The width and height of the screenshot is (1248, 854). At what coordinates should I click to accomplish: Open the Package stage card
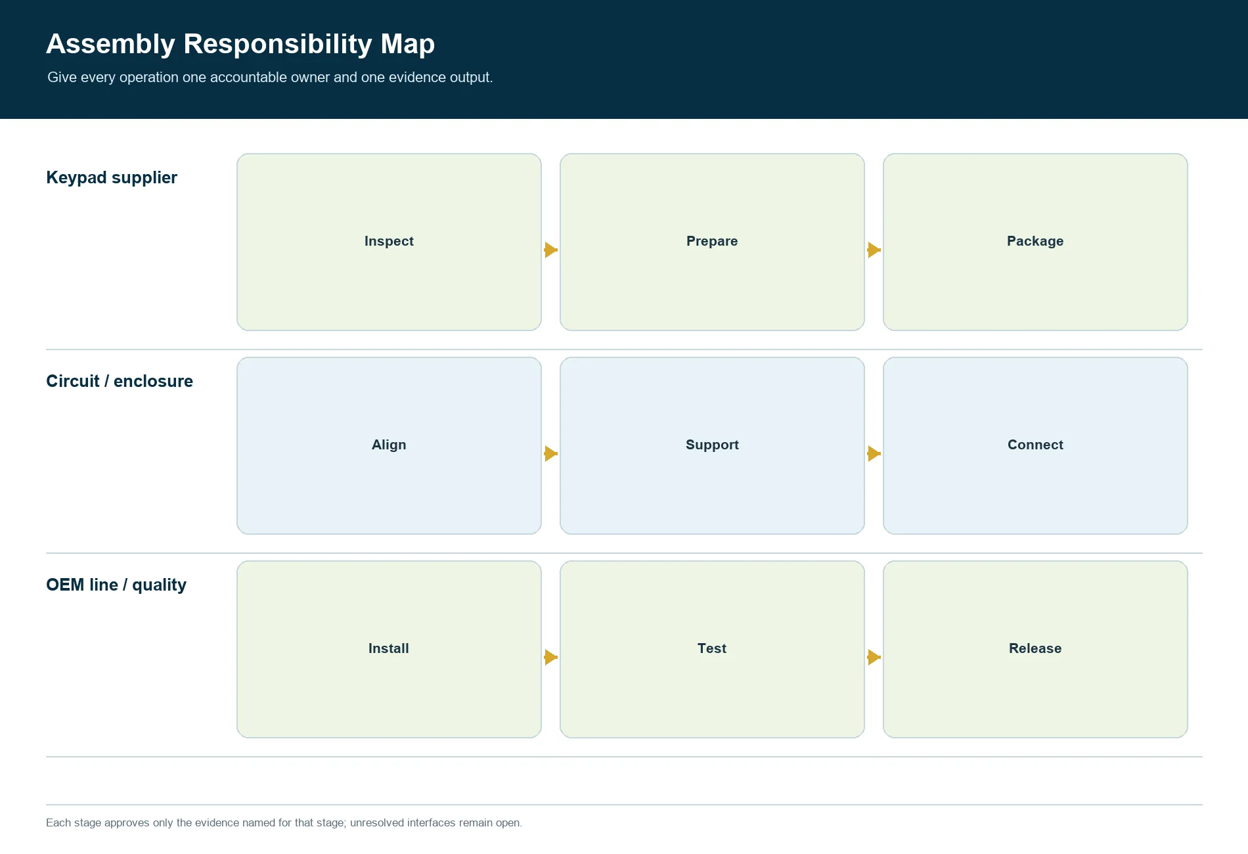pos(1035,242)
